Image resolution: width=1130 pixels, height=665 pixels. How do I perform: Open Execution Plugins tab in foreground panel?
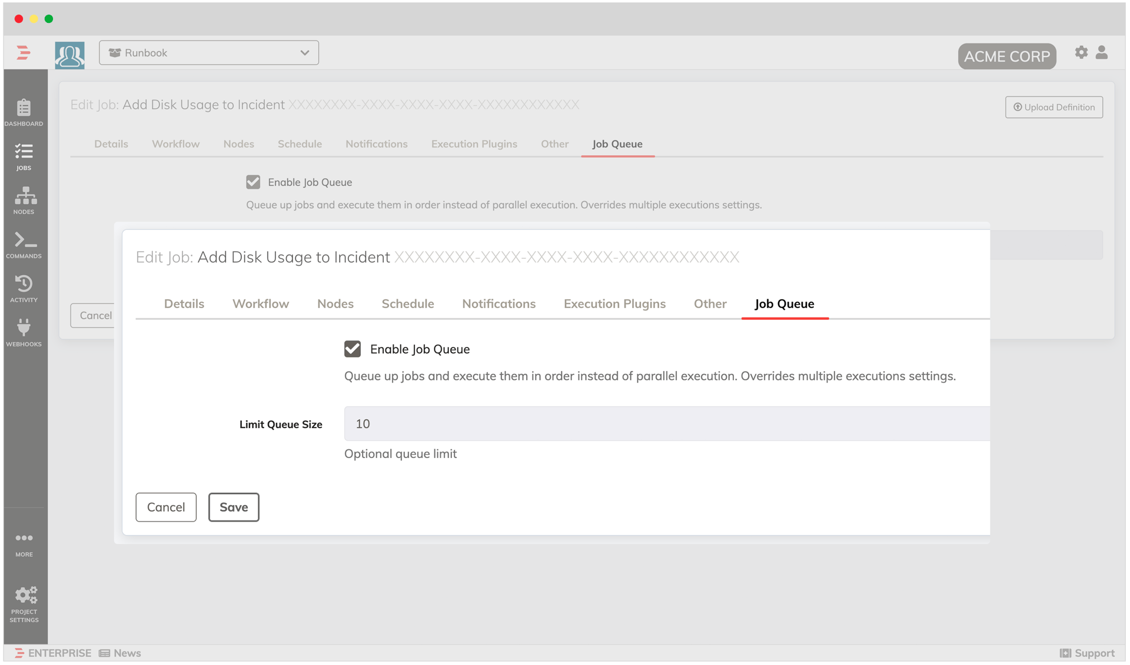coord(614,304)
